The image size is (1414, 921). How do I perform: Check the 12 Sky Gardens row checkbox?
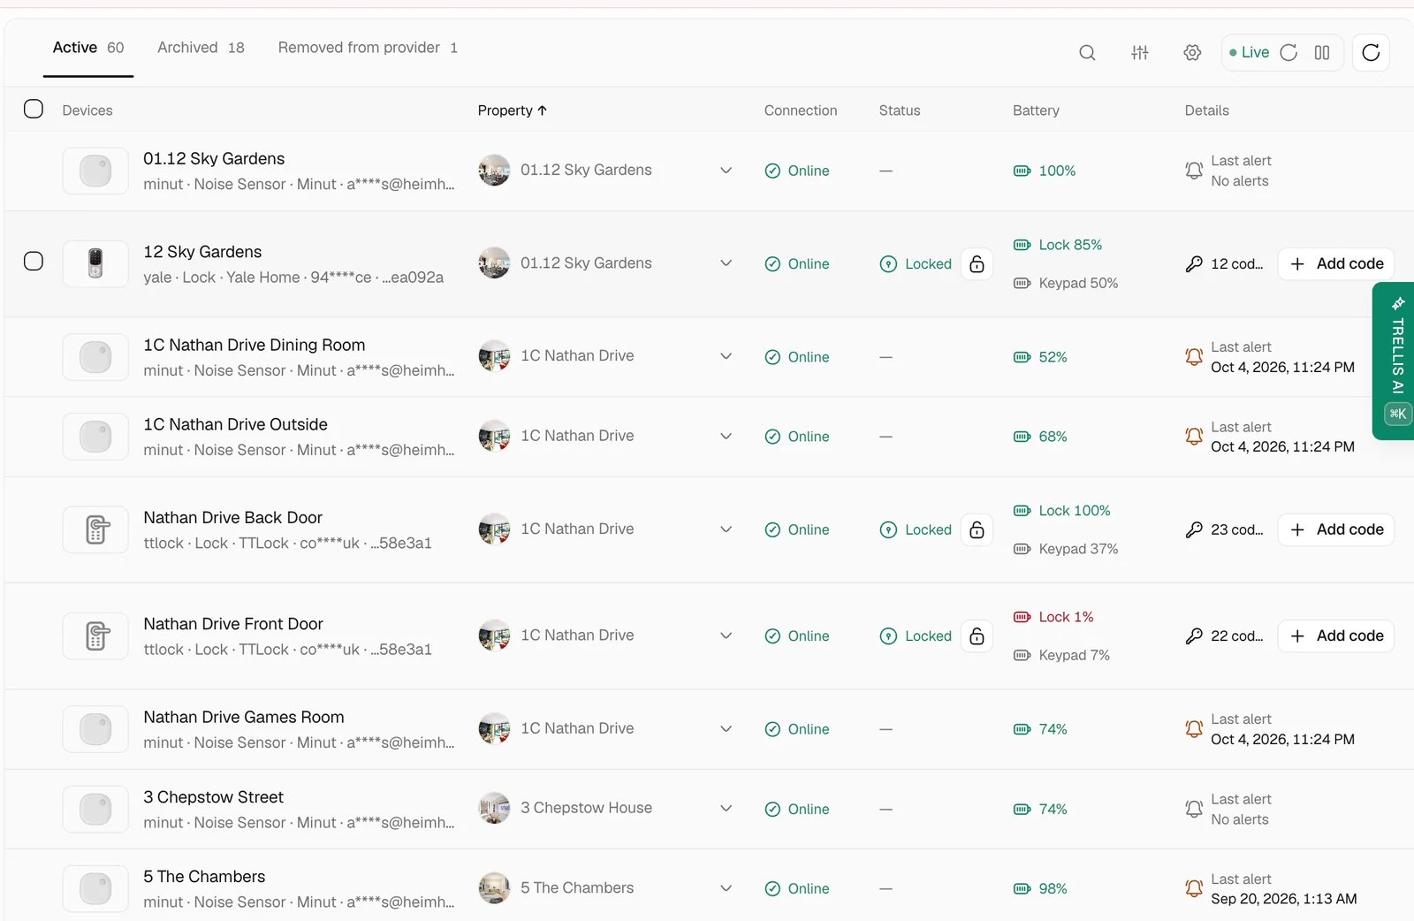point(34,261)
